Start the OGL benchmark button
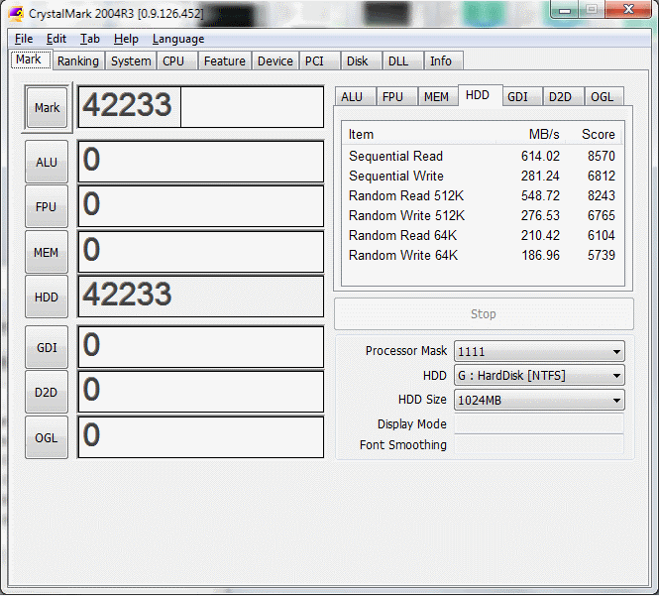 pos(47,437)
